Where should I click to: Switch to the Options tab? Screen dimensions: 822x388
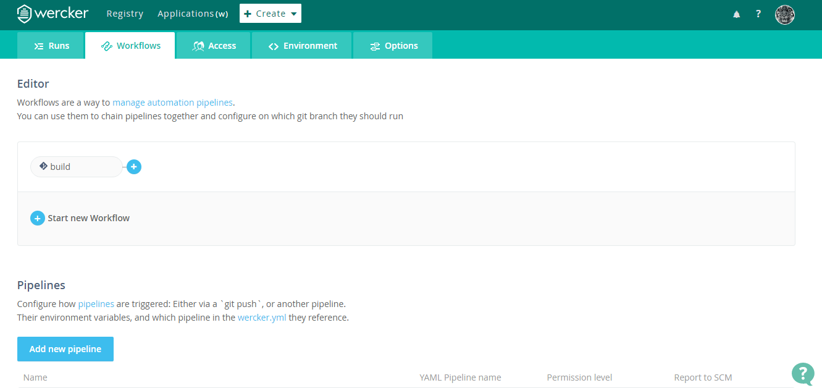393,46
